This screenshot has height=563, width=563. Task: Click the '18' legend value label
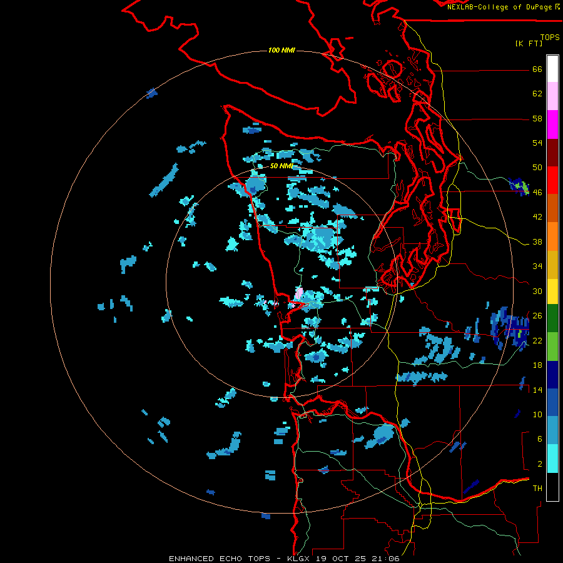tap(537, 365)
